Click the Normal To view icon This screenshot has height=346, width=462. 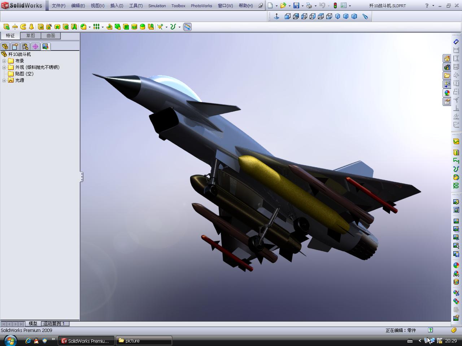277,16
